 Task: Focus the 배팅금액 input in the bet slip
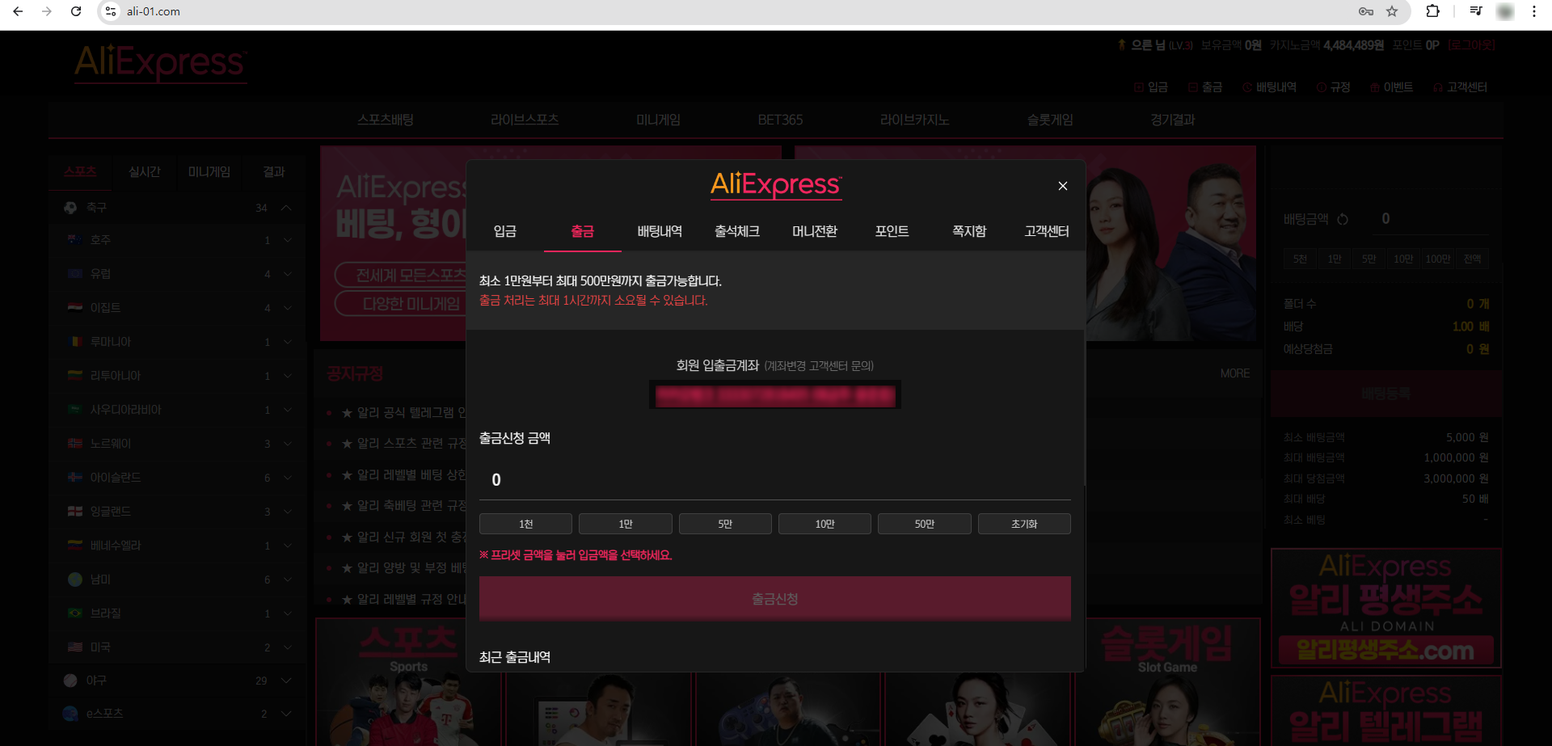click(x=1431, y=219)
